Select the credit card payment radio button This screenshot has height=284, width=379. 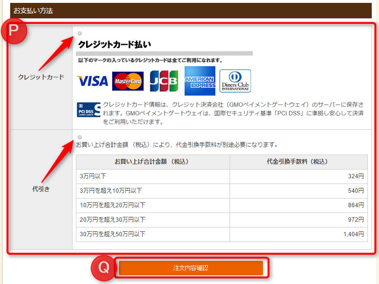(80, 33)
